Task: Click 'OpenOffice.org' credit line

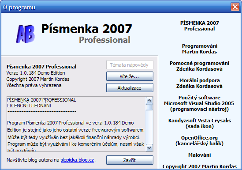Action: (x=200, y=138)
